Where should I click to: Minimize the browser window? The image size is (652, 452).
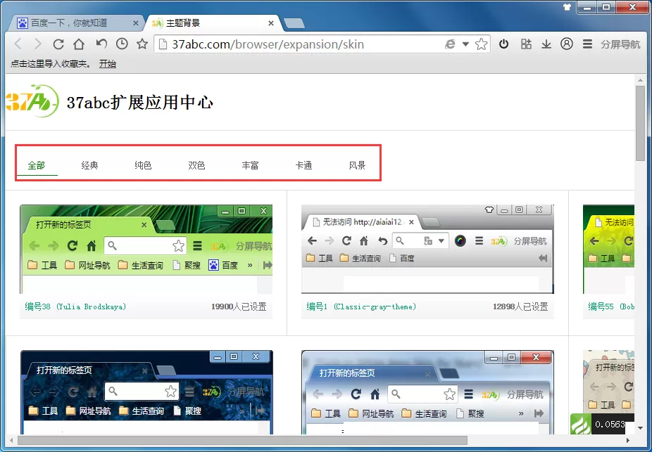(587, 7)
